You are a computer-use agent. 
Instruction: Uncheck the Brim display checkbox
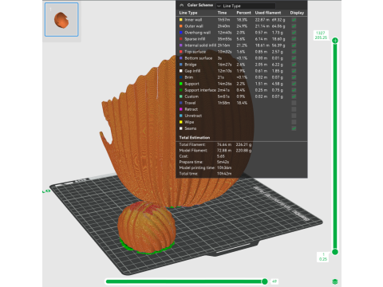click(x=294, y=77)
